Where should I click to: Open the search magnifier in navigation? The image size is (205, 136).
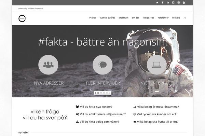(x=185, y=18)
